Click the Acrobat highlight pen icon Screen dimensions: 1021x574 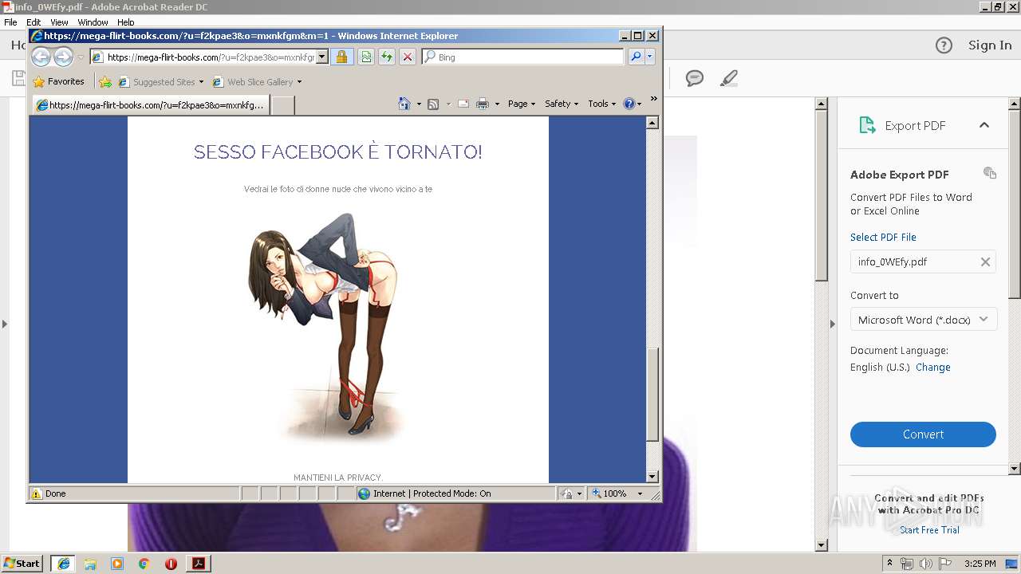click(x=728, y=78)
